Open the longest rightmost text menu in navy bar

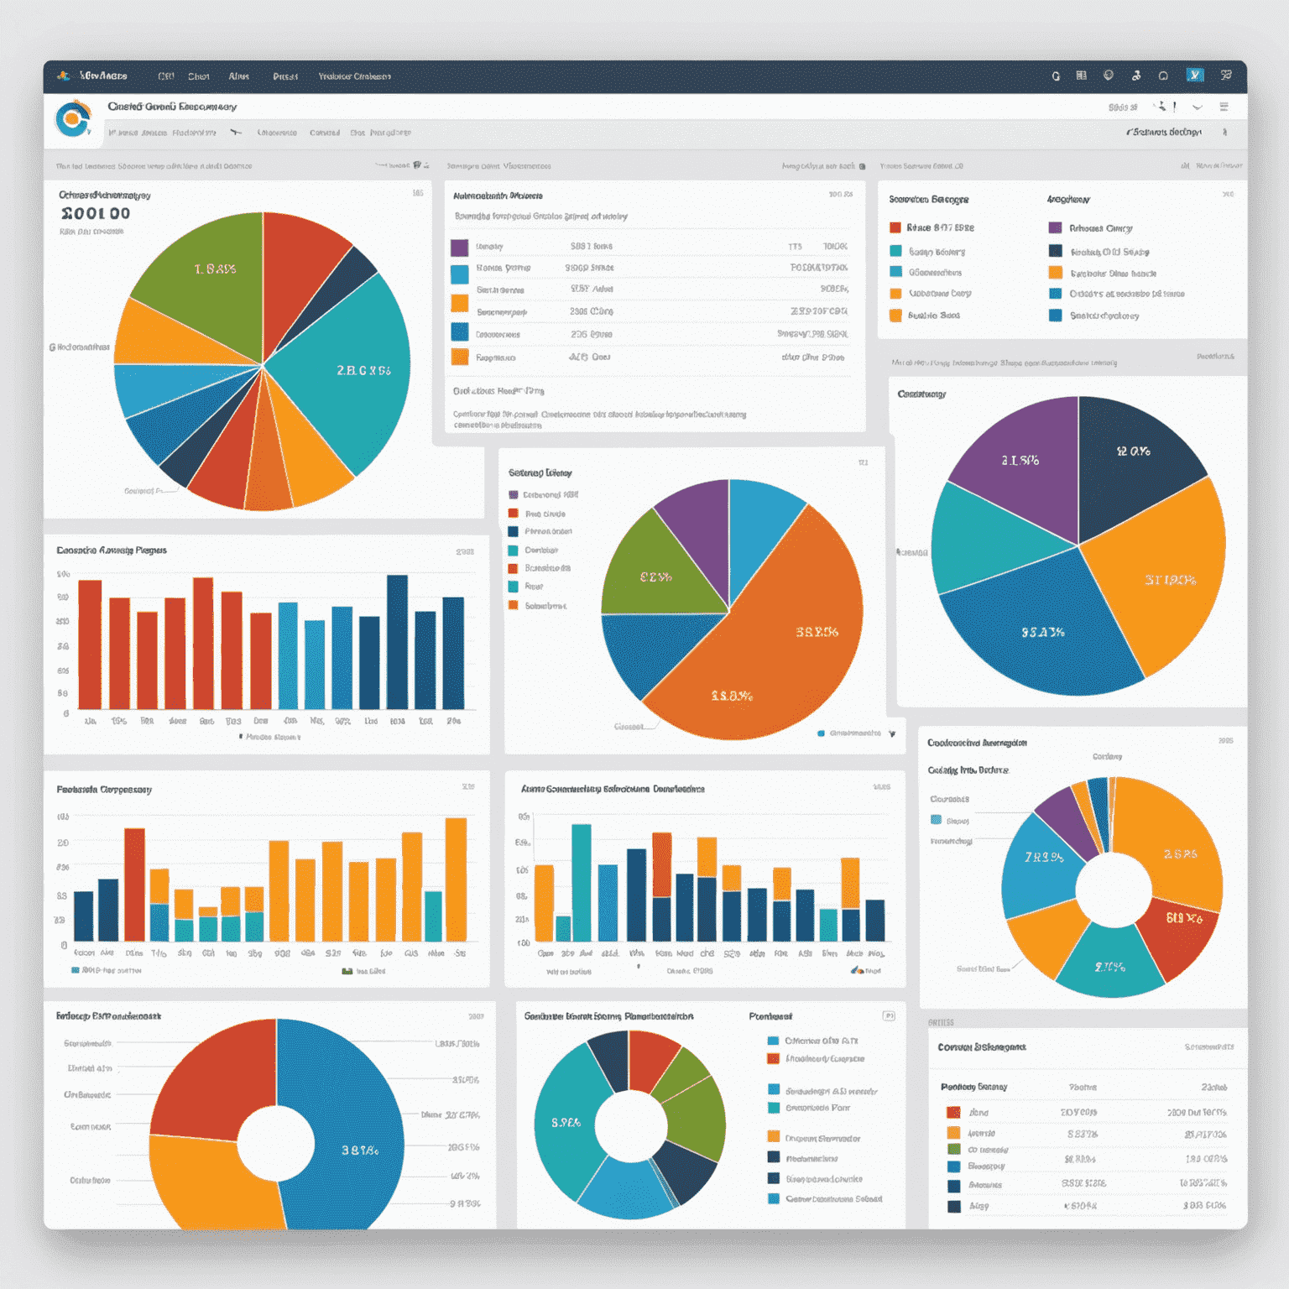click(x=355, y=76)
